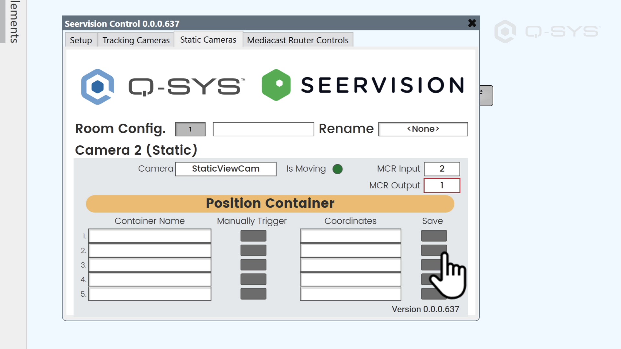Open the <None> selection dropdown
Screen dimensions: 621x349
pos(423,129)
